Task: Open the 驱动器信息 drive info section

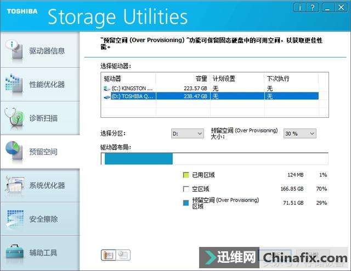Action: pos(40,50)
